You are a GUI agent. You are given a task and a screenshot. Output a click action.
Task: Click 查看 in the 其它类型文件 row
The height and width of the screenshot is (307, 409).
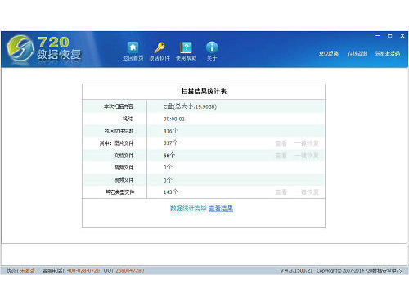pyautogui.click(x=281, y=192)
